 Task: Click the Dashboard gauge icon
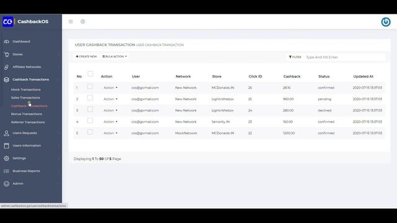point(7,42)
